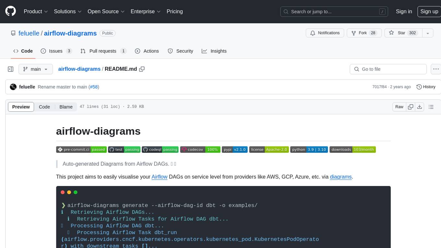The width and height of the screenshot is (441, 248).
Task: Open feluelle's avatar in commit row
Action: tap(13, 87)
